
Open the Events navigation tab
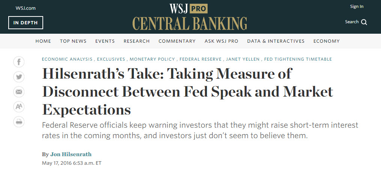pos(105,41)
